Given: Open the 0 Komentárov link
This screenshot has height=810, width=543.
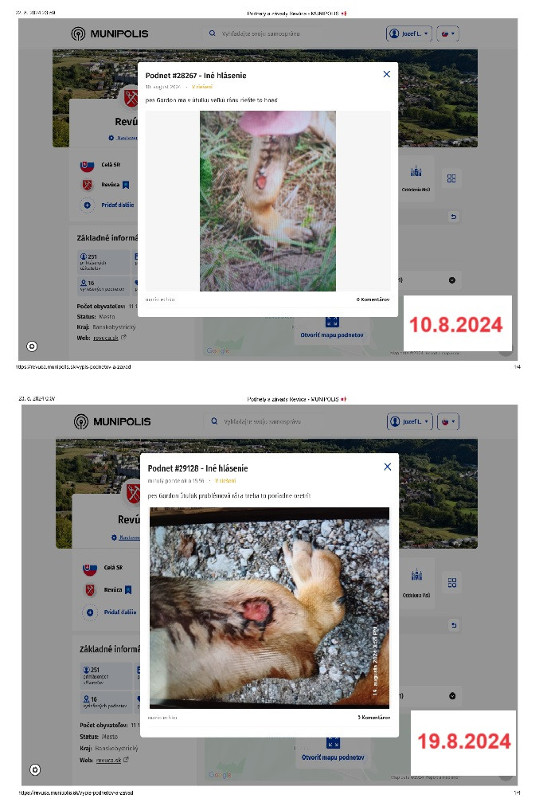Looking at the screenshot, I should click(373, 299).
